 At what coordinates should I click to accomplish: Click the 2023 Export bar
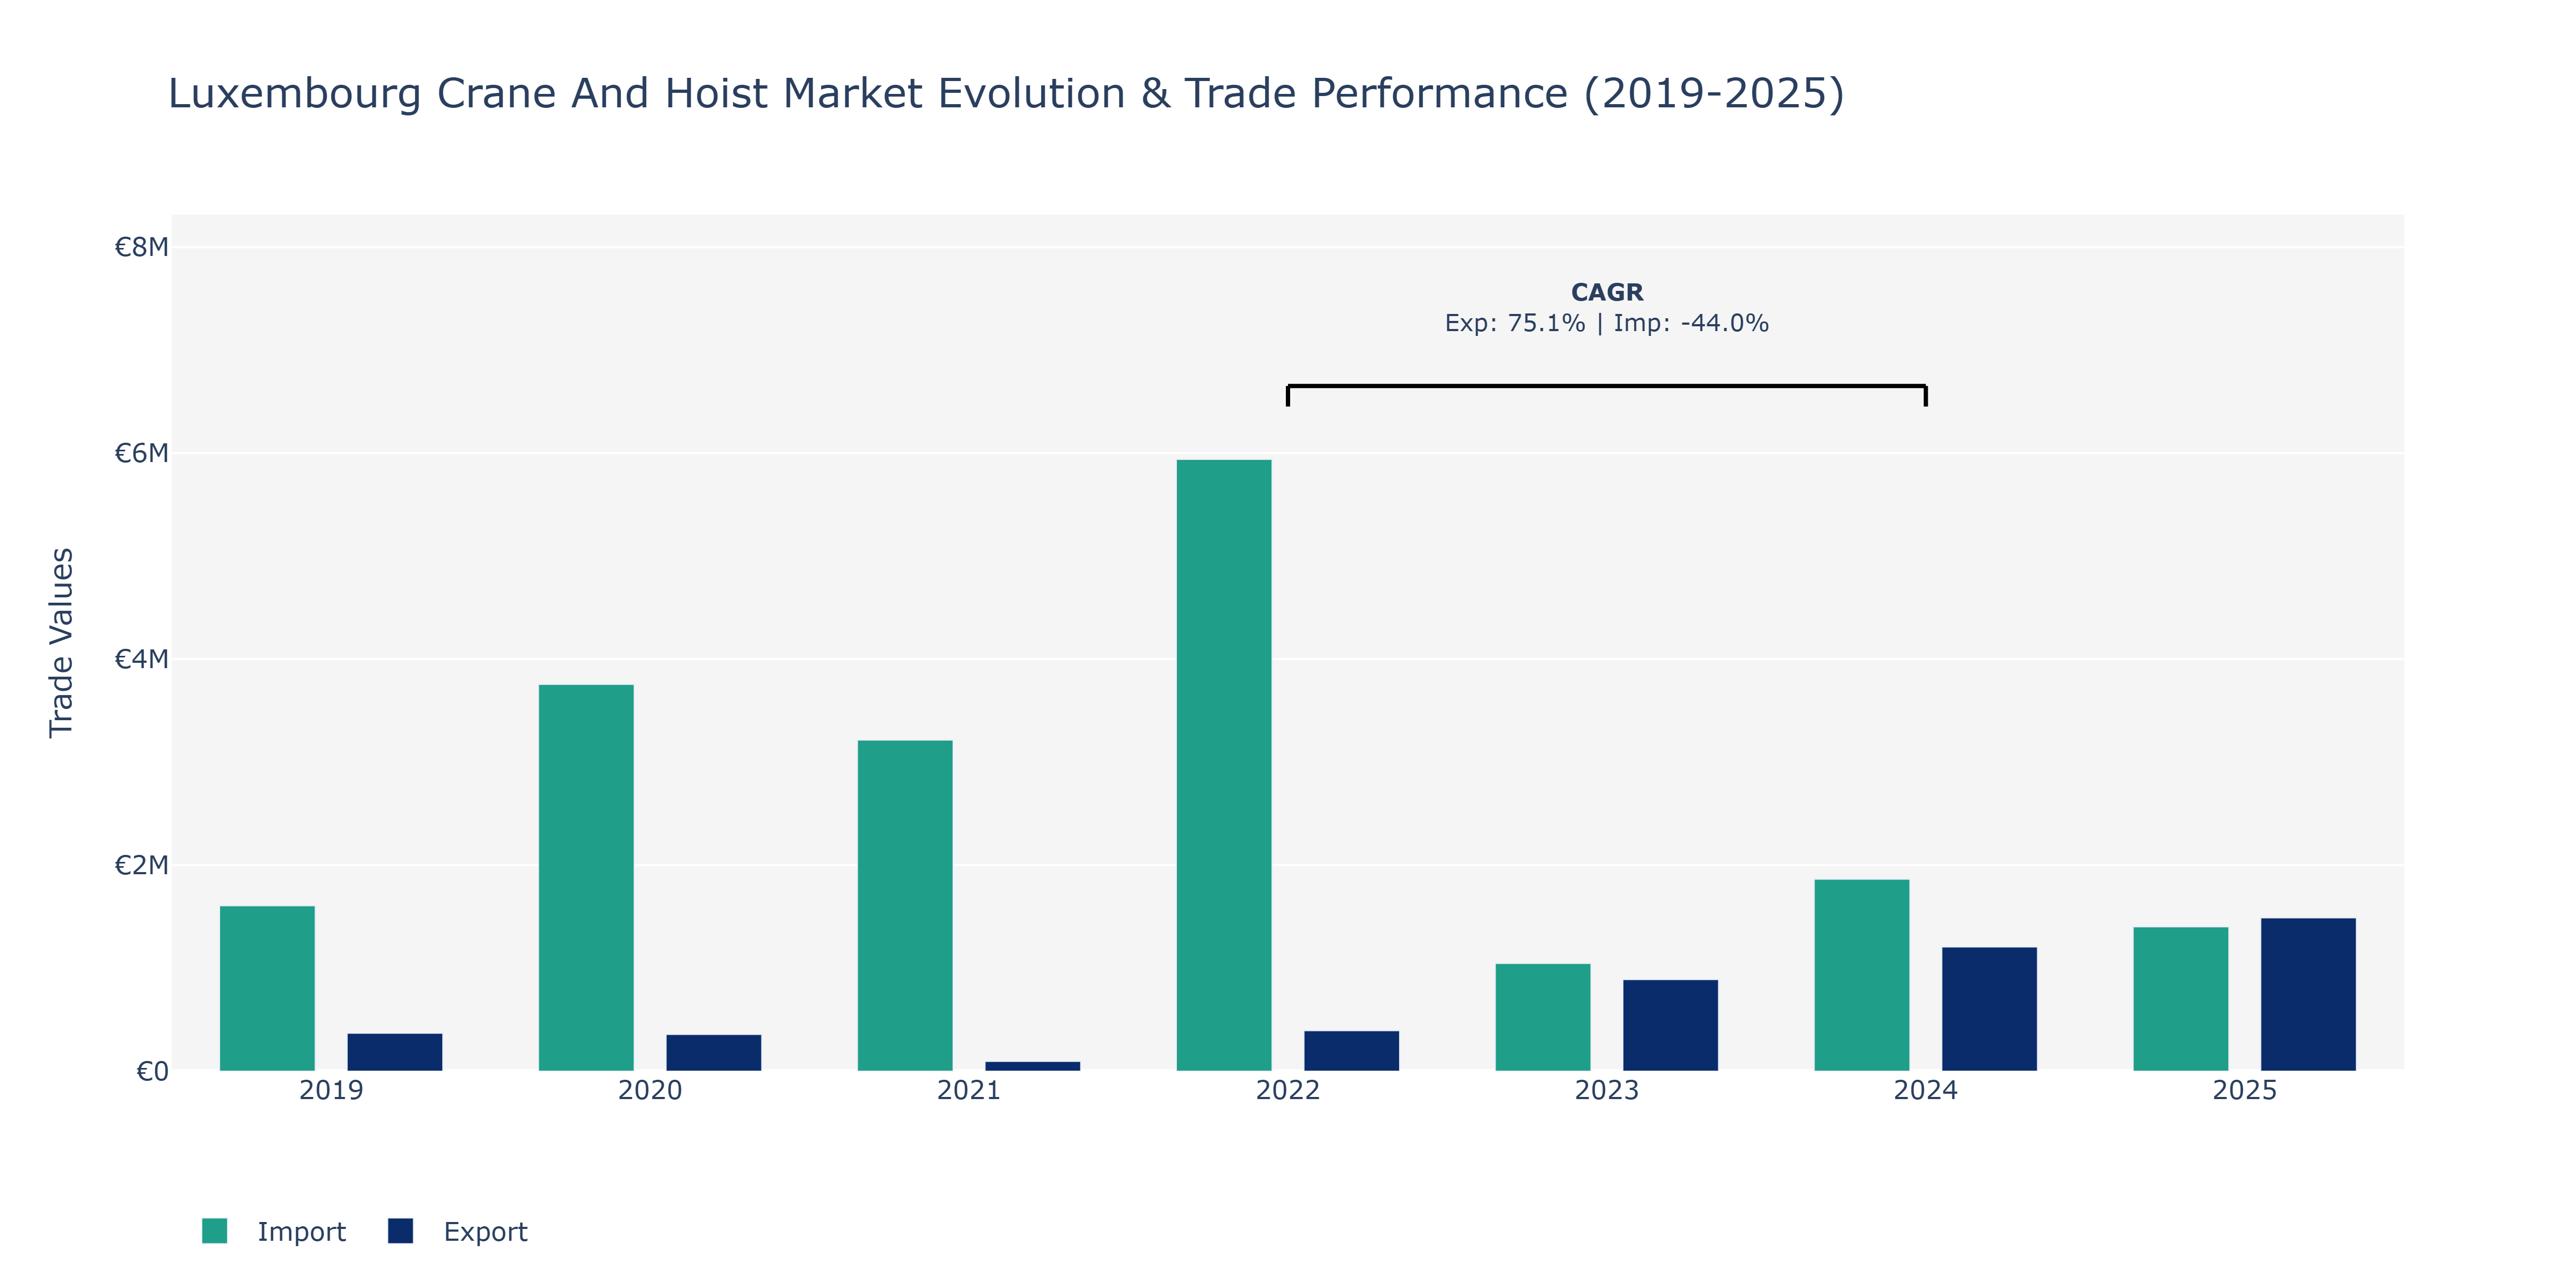click(x=1671, y=1026)
